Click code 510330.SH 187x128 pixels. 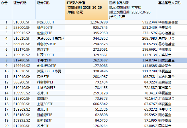[22, 71]
